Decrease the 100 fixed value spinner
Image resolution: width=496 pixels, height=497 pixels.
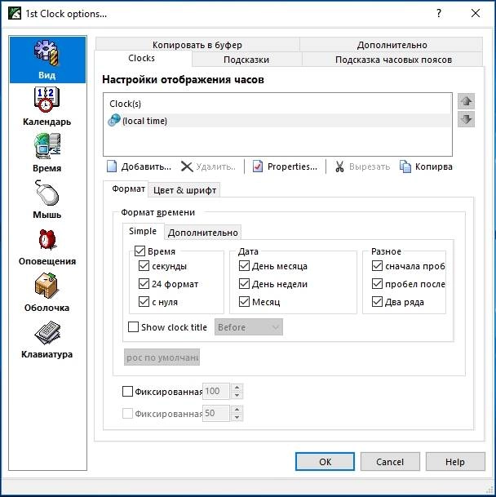point(237,395)
